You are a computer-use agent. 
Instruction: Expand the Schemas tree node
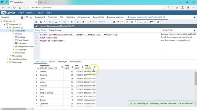pyautogui.click(x=13, y=53)
